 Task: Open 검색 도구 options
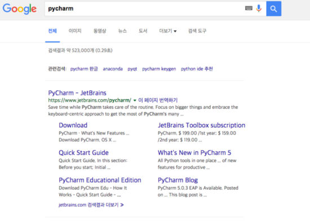(x=197, y=31)
